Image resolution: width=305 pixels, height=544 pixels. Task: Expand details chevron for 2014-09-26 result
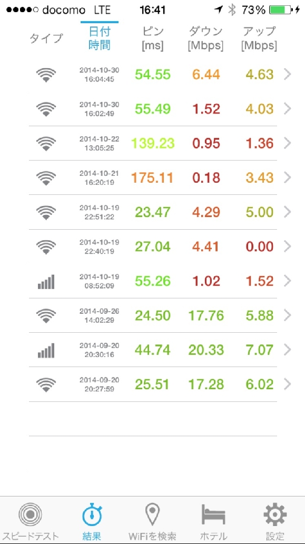tap(287, 315)
